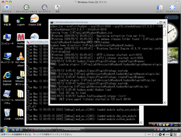Click the cmd.exe title bar text
Screen dimensions: 181x137
71,22
